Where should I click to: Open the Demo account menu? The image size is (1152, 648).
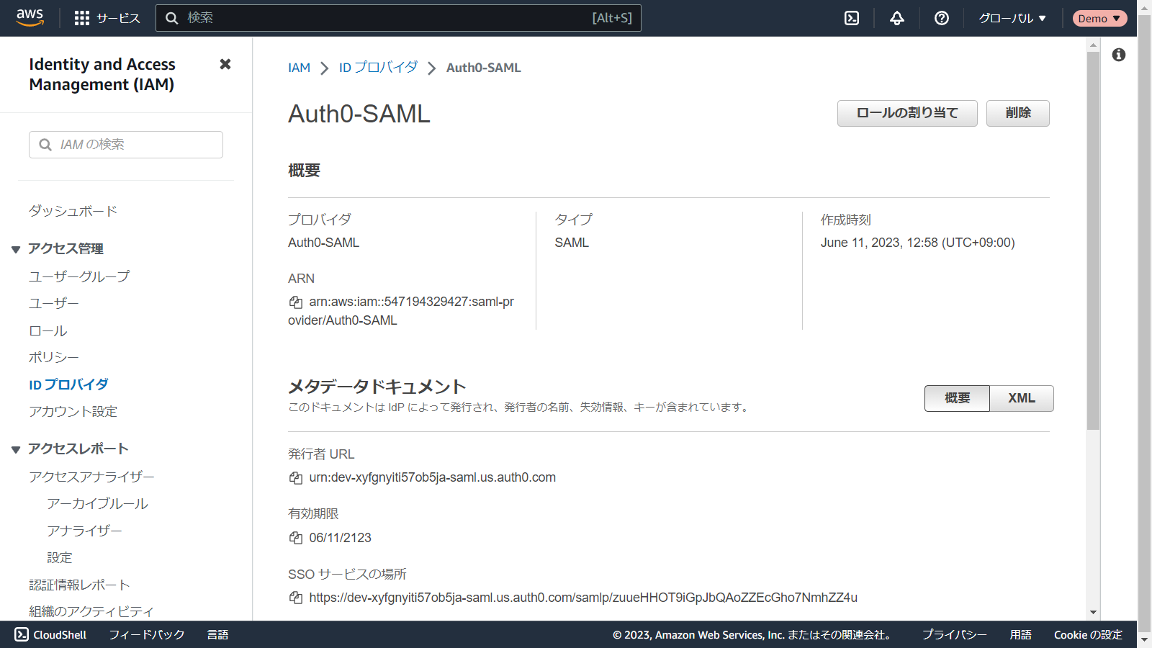1099,18
